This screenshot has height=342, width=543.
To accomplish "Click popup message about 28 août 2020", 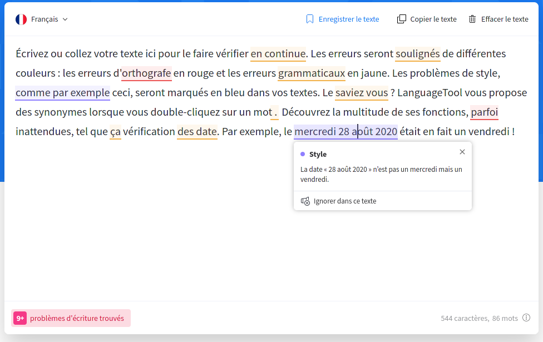I will tap(381, 174).
